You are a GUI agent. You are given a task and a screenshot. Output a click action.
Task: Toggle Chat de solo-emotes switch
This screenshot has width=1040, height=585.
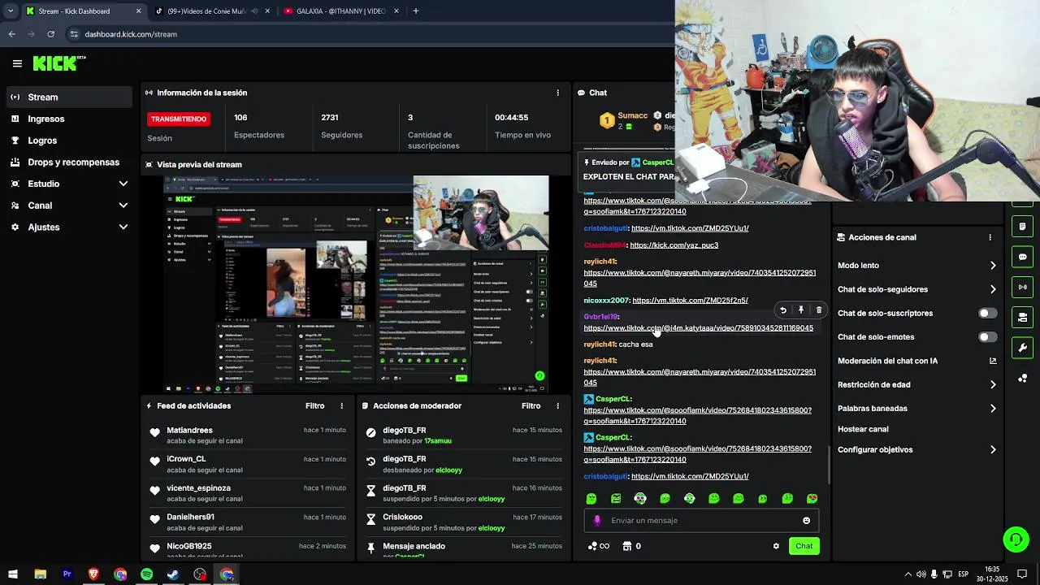(987, 336)
